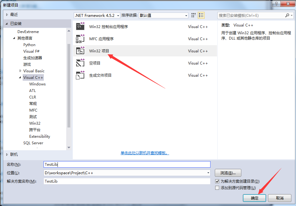Enable 添加到源代码管理 checkbox
296x206 pixels.
pyautogui.click(x=217, y=188)
